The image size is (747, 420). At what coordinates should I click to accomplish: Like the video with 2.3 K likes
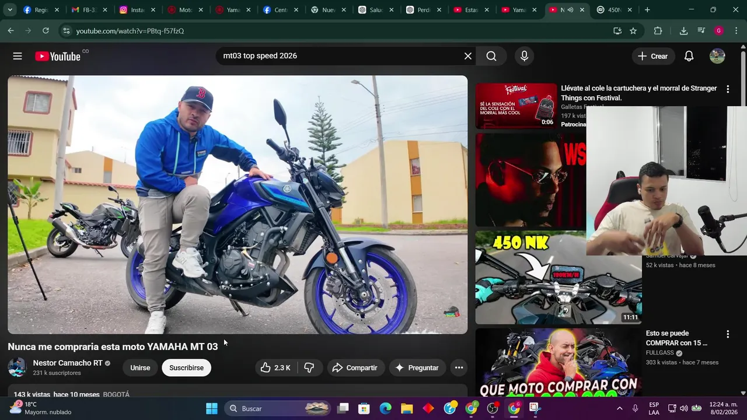pos(275,367)
